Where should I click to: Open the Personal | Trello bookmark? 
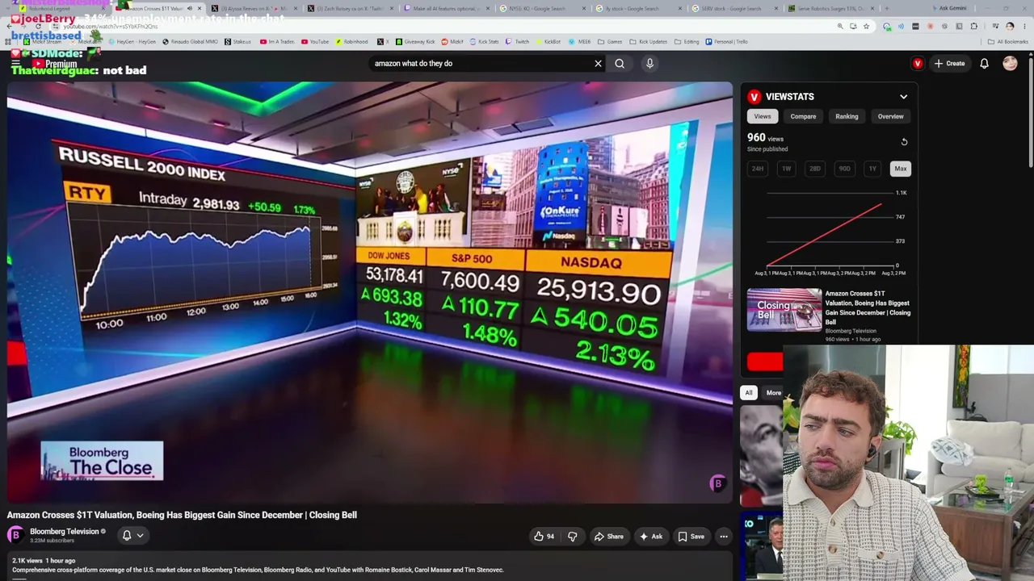click(726, 42)
